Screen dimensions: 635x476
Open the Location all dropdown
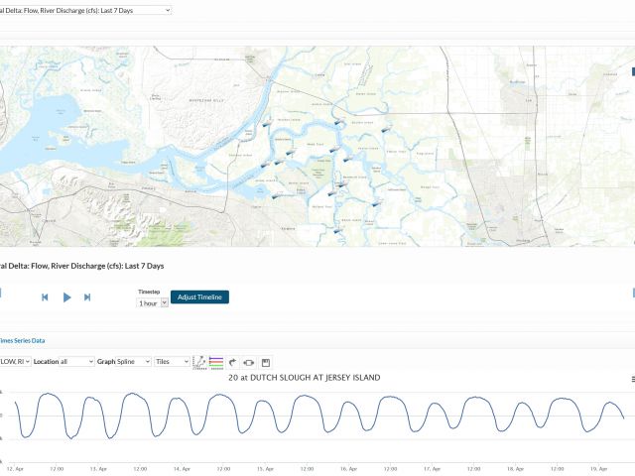76,361
